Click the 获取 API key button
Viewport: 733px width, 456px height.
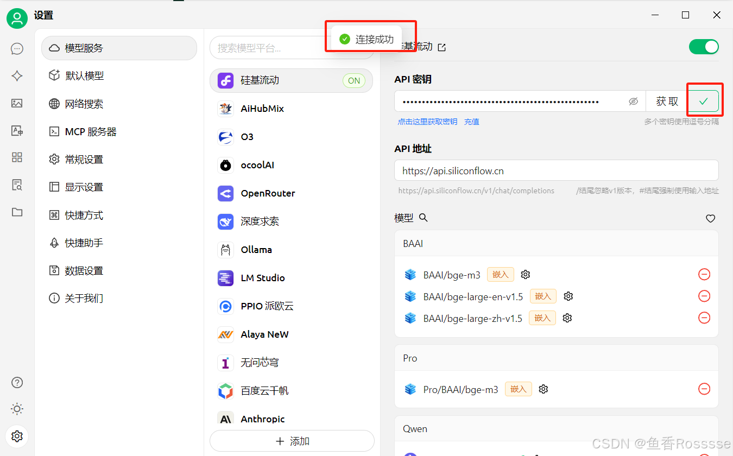tap(667, 102)
